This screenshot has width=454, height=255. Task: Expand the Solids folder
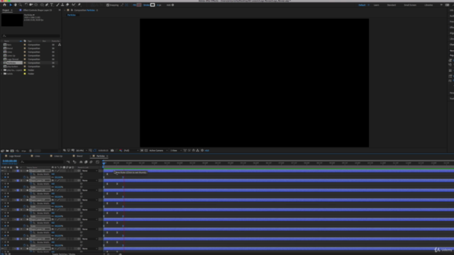point(1,74)
